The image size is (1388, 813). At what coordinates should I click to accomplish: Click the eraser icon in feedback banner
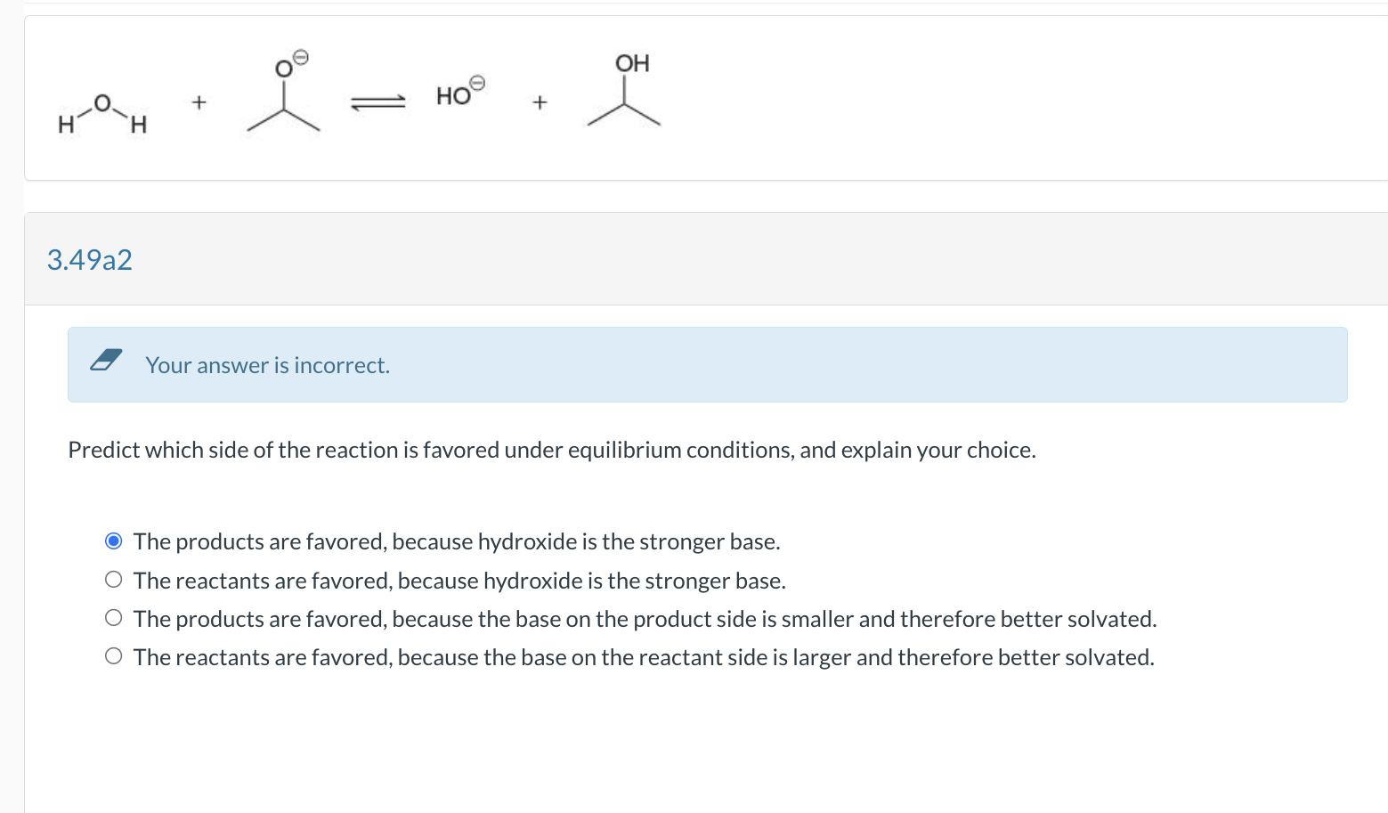(106, 360)
